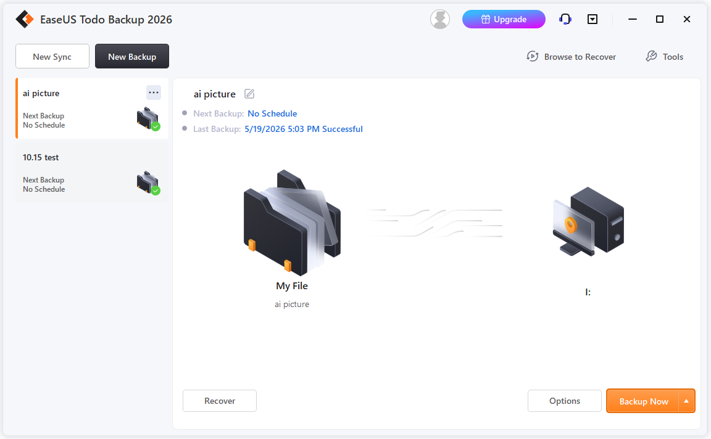The width and height of the screenshot is (711, 439).
Task: Open the Tools menu
Action: (x=664, y=57)
